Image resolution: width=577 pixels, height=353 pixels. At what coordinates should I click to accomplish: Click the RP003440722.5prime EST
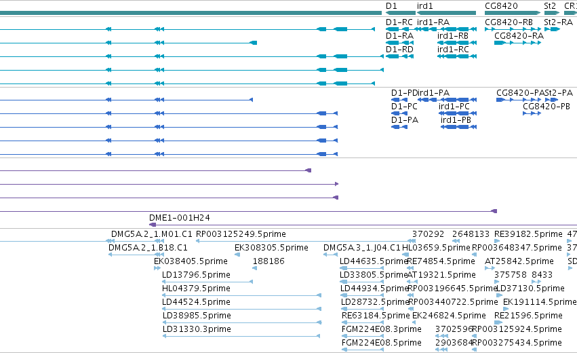point(453,302)
